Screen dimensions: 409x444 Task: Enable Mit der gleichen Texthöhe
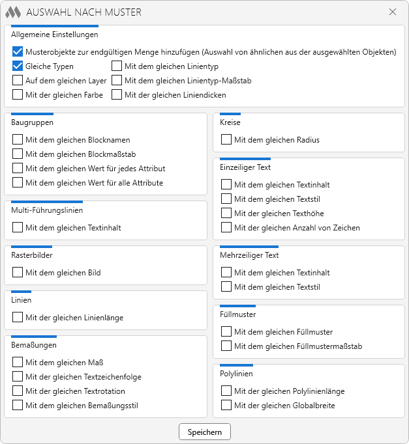(226, 213)
